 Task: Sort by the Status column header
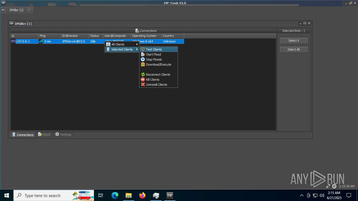[x=96, y=36]
